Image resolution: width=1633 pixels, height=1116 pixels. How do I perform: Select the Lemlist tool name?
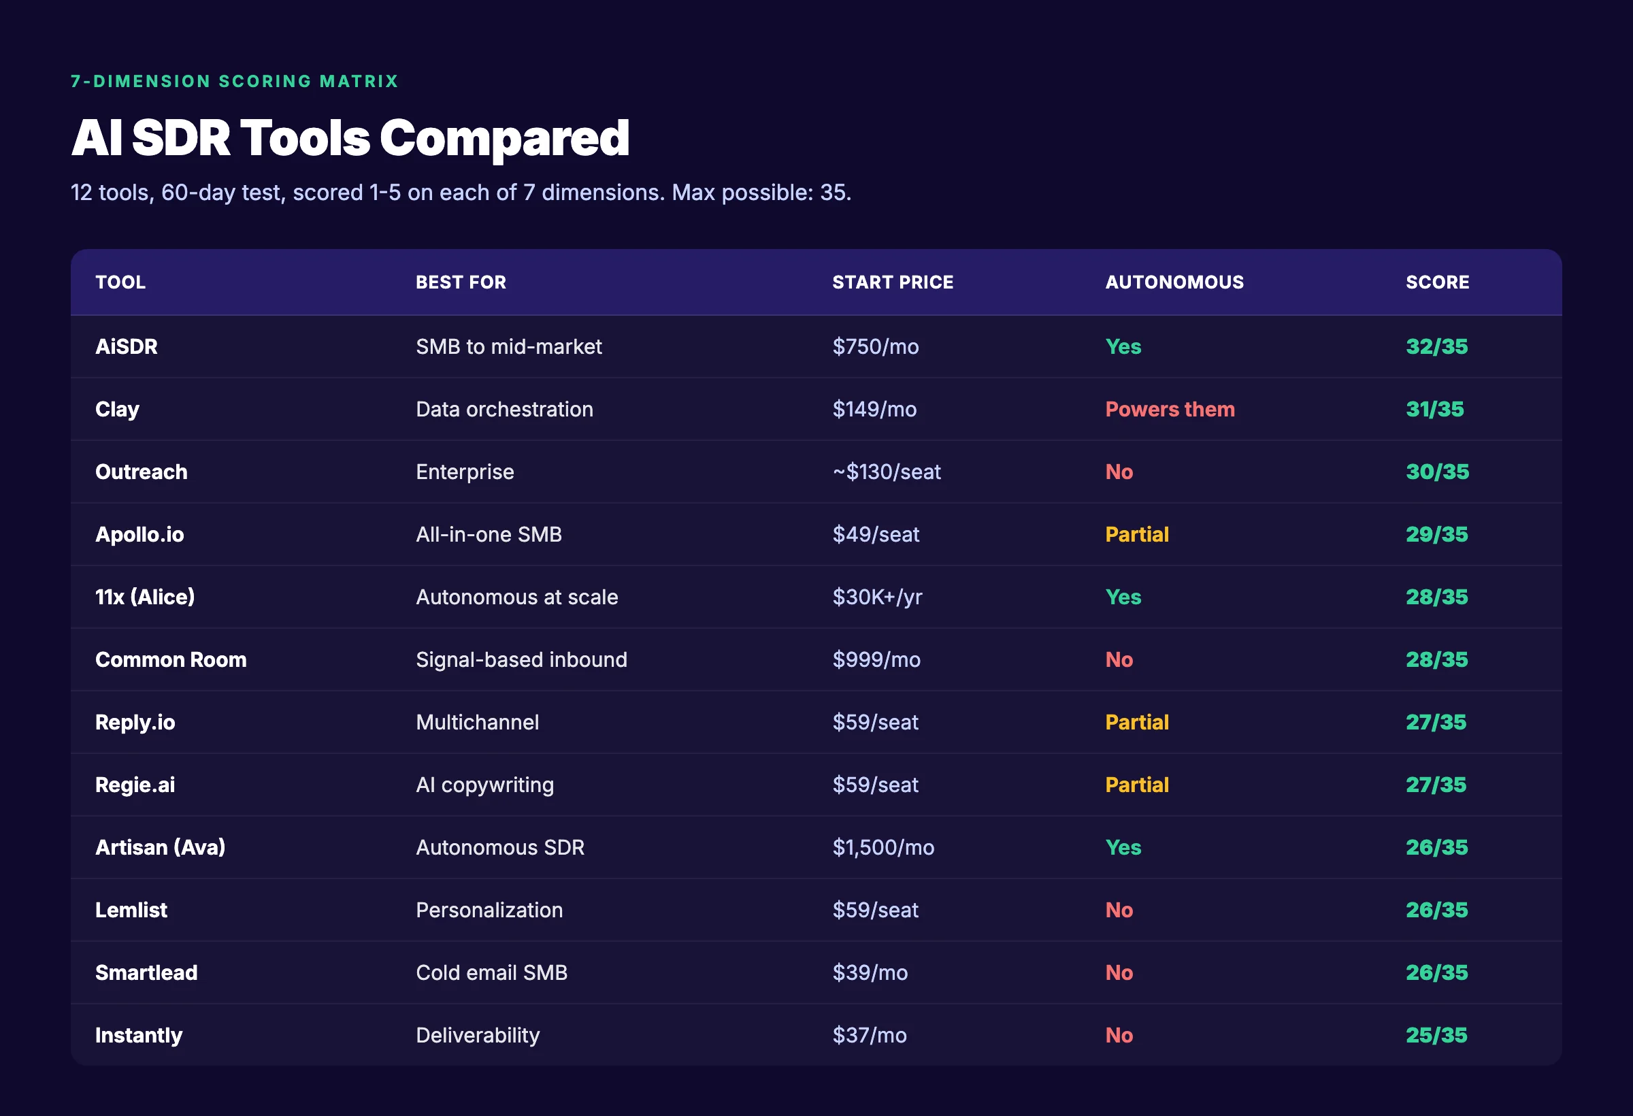click(131, 910)
